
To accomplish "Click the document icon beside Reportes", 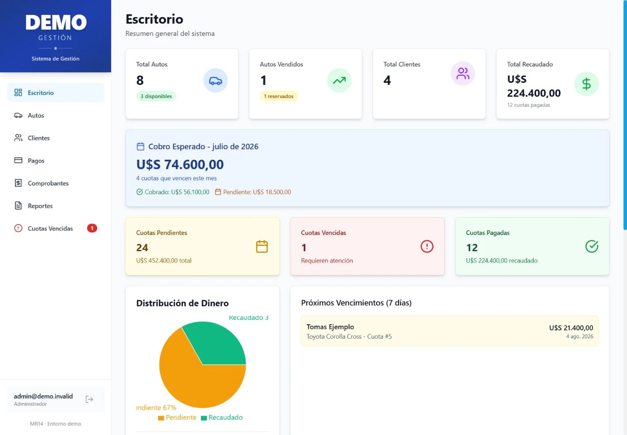I will (x=18, y=206).
